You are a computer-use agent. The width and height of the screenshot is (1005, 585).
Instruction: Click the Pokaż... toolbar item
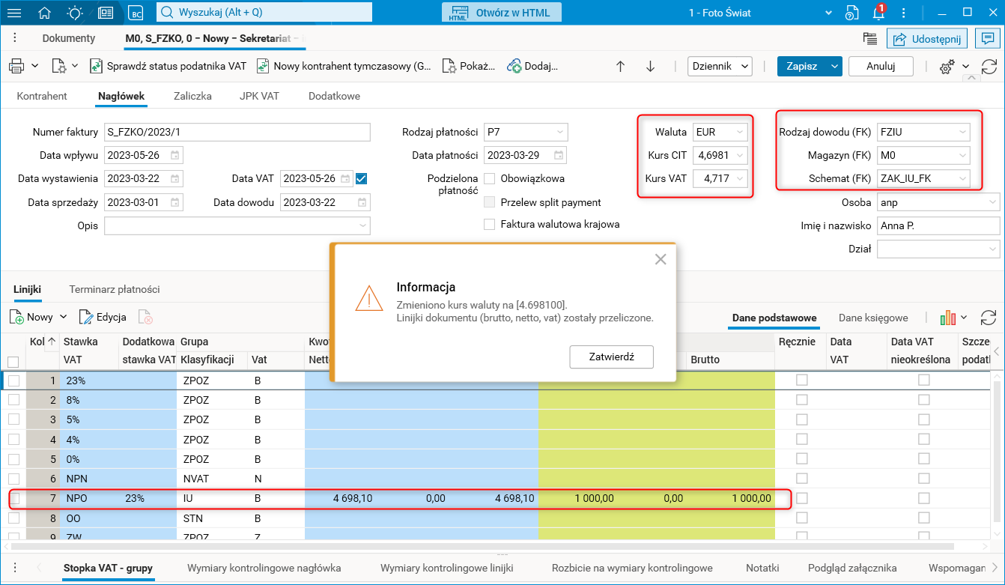tap(469, 66)
